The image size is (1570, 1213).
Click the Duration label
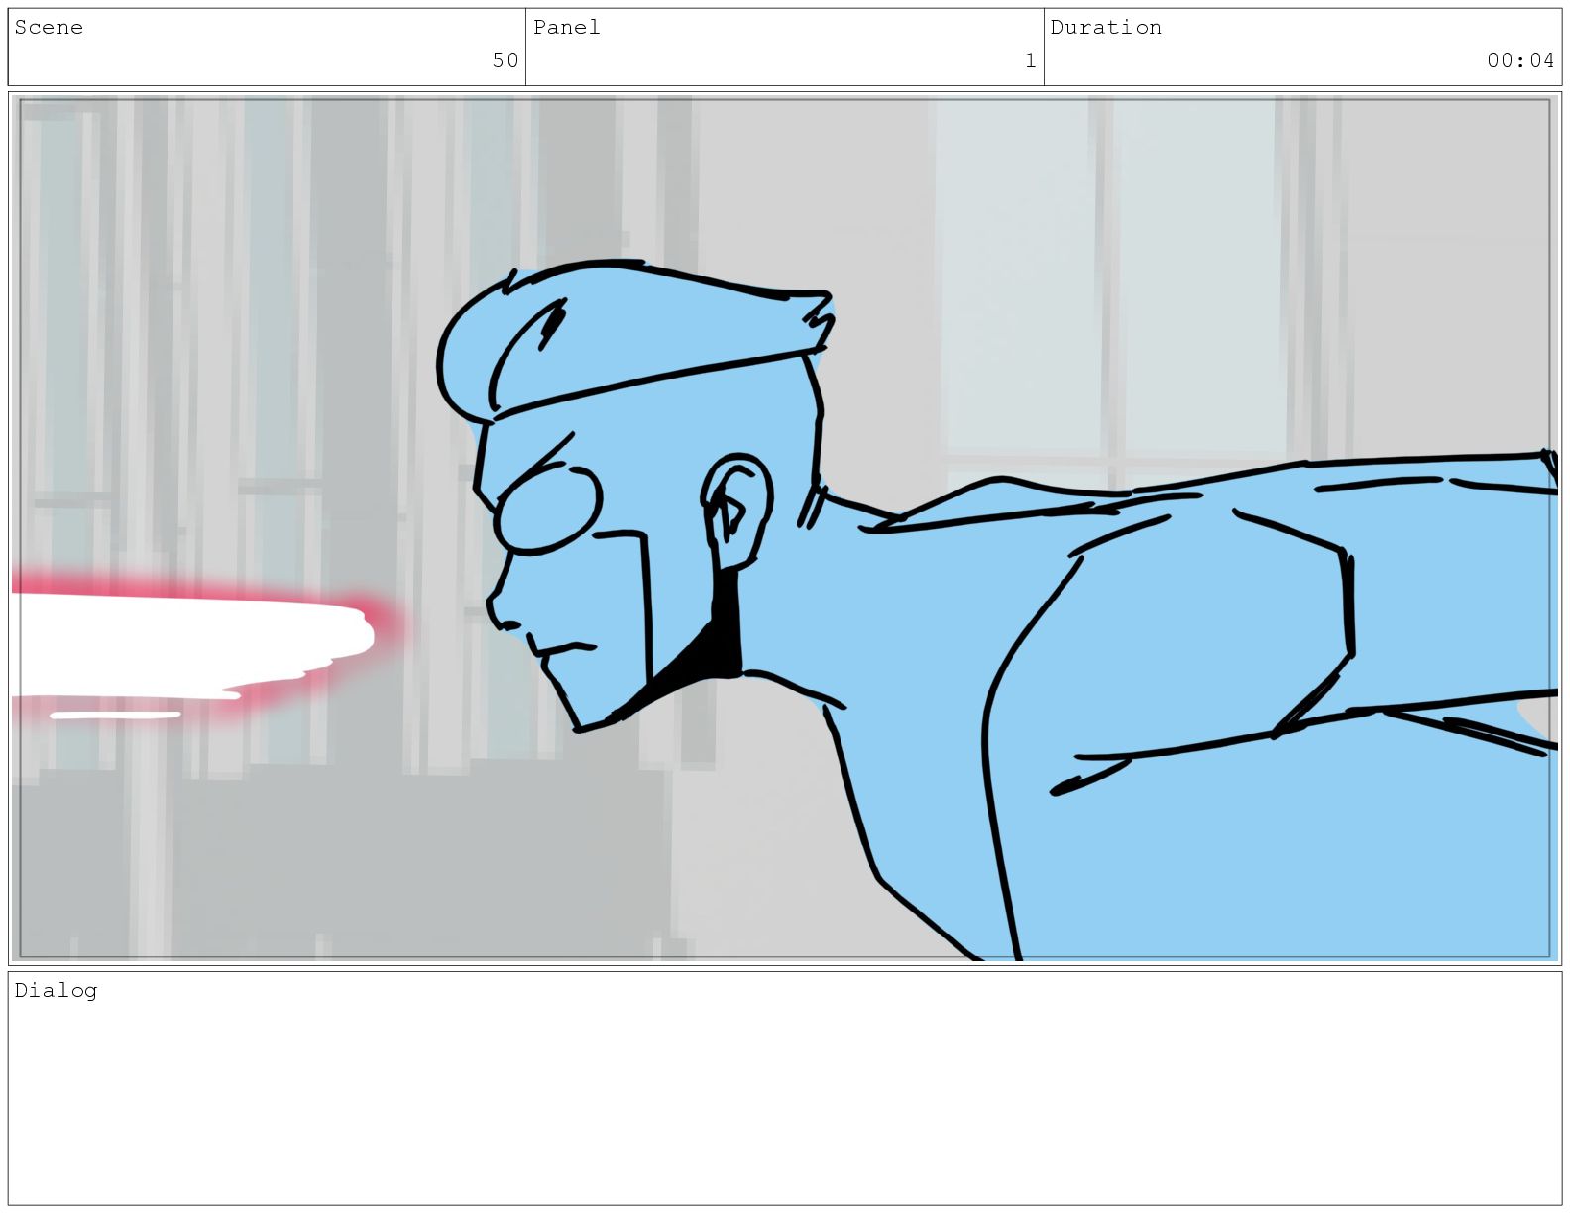[x=1106, y=27]
